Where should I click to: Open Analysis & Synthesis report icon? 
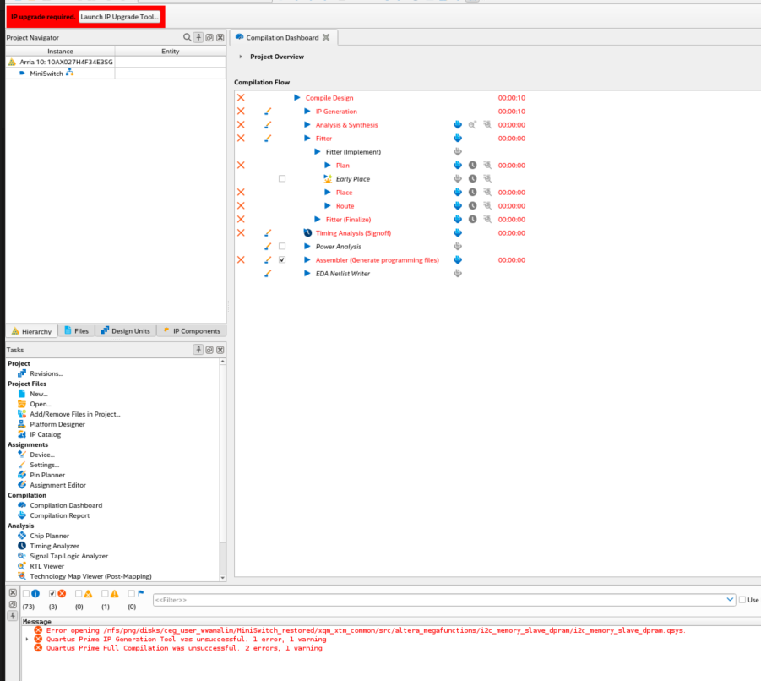click(458, 125)
